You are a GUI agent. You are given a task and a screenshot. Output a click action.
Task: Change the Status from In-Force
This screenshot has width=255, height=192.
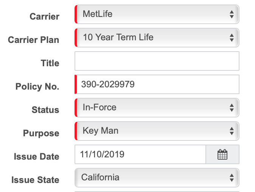coord(157,108)
